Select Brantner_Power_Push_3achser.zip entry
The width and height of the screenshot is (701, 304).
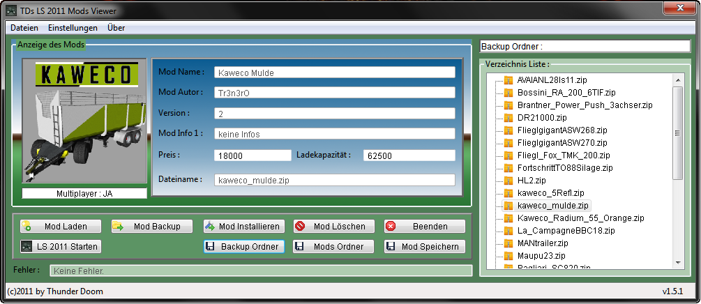click(x=585, y=105)
